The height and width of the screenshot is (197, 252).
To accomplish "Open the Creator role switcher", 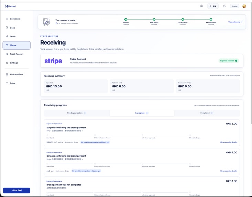I will coord(234,6).
